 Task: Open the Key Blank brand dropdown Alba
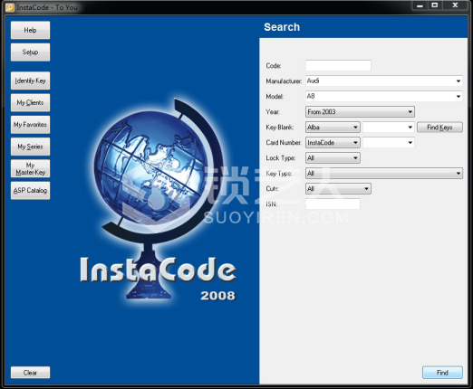click(x=333, y=128)
